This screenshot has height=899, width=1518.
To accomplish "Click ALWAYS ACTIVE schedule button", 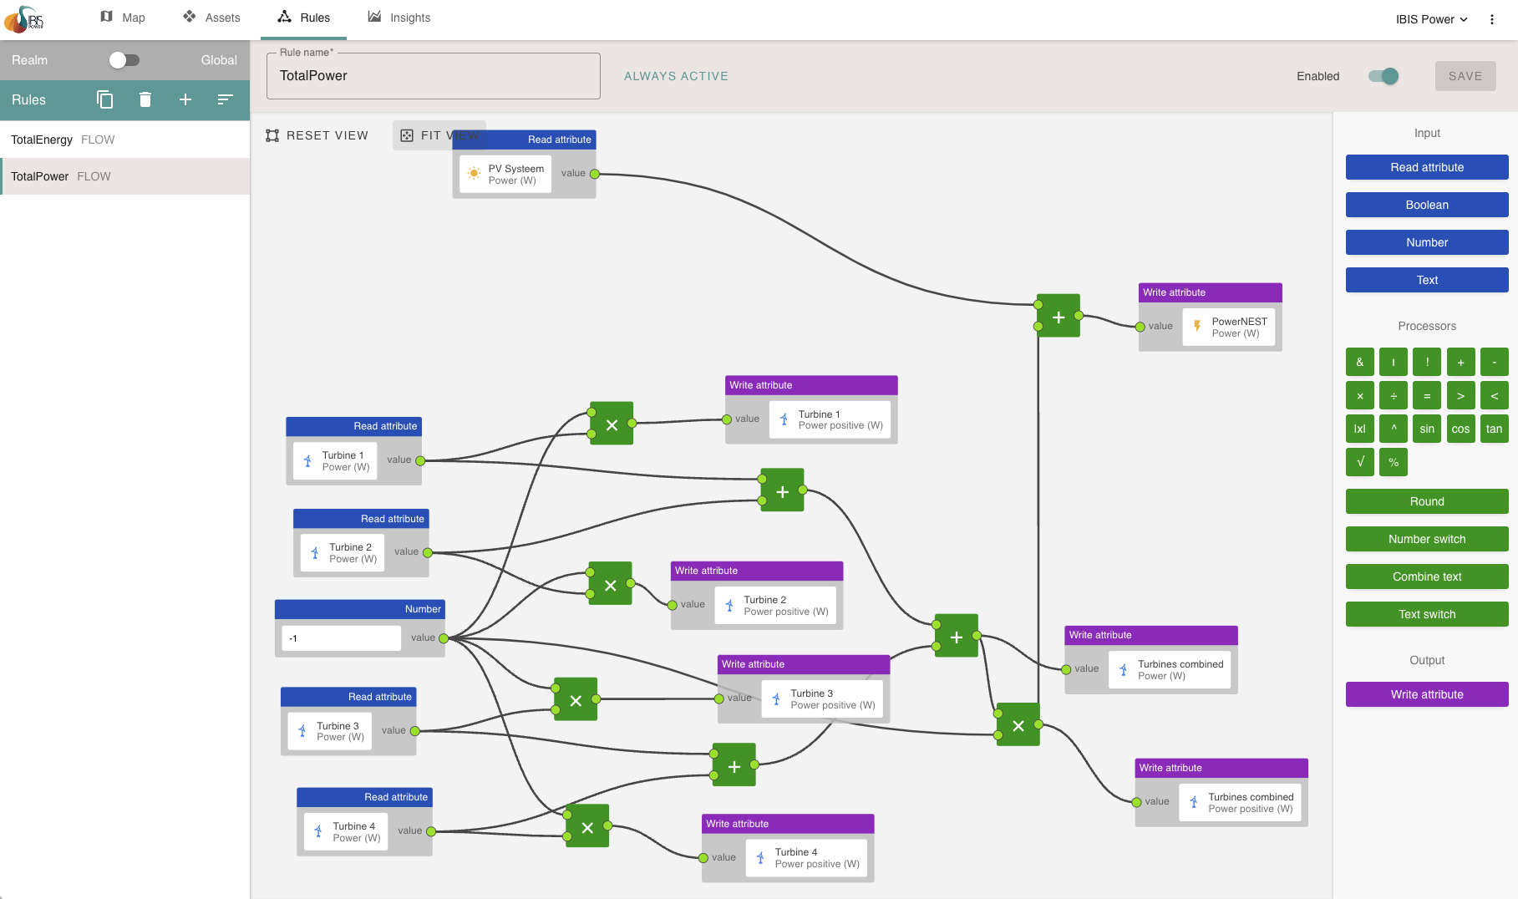I will click(676, 76).
